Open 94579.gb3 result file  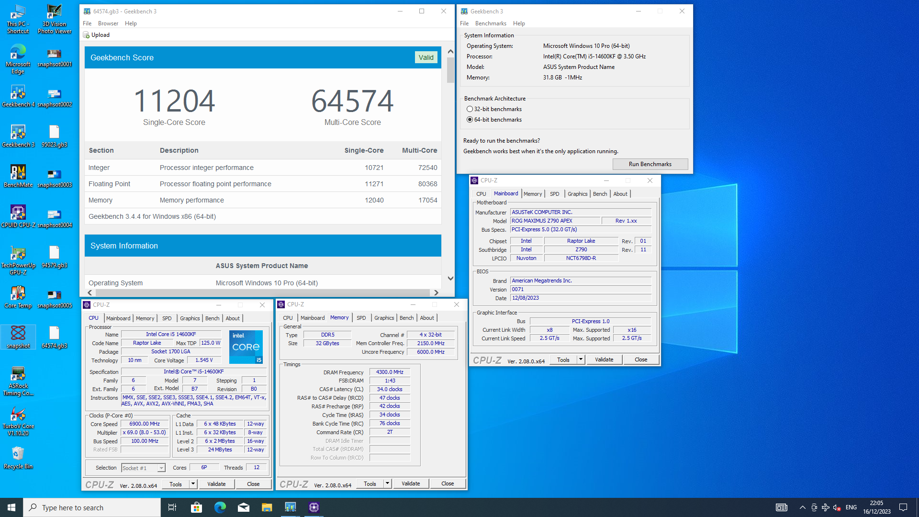(x=54, y=257)
